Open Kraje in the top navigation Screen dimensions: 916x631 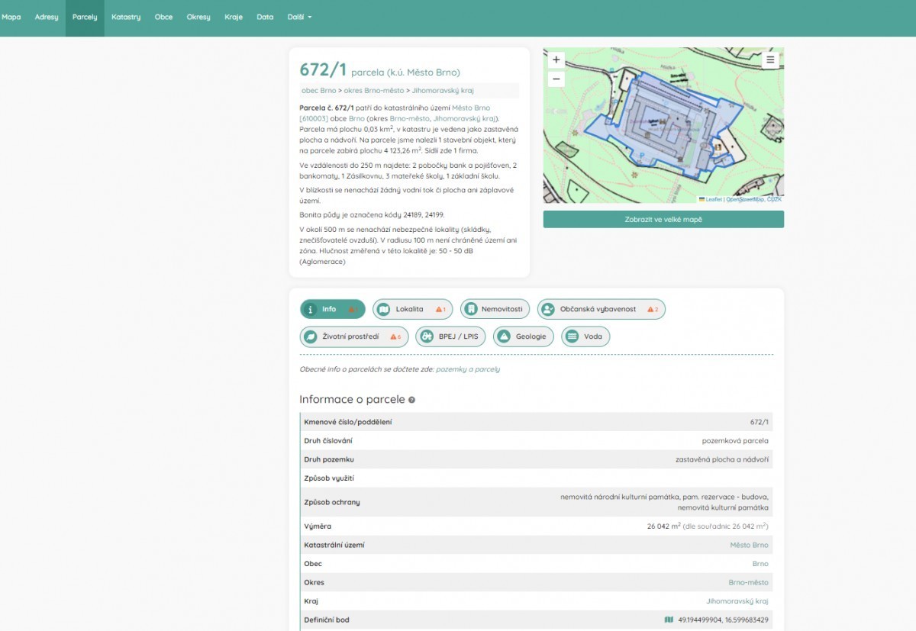(234, 17)
